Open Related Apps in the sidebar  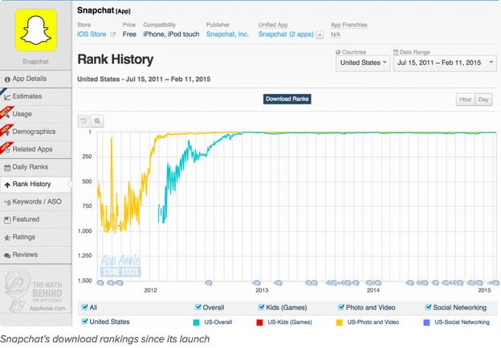point(36,149)
